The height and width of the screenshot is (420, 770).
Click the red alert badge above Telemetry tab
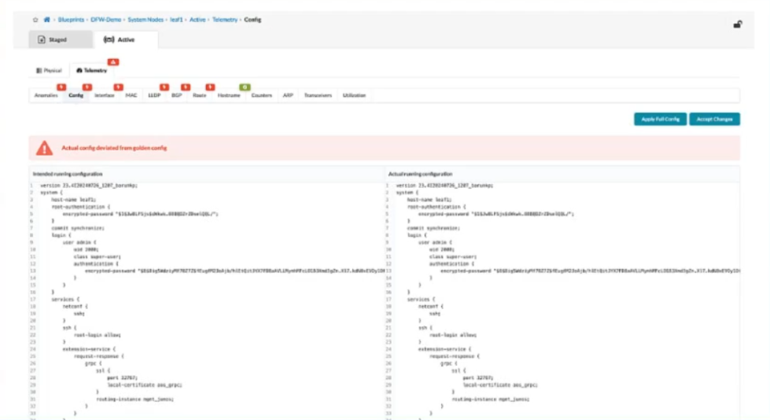click(113, 61)
